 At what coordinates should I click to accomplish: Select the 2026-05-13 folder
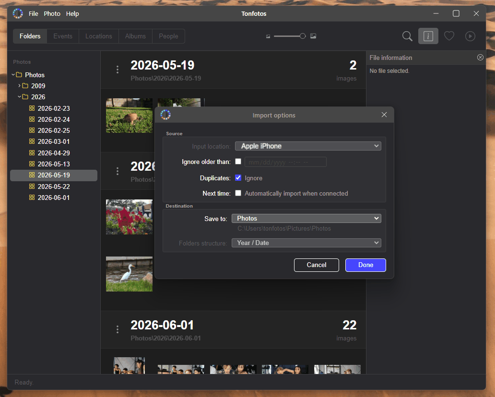[x=54, y=164]
